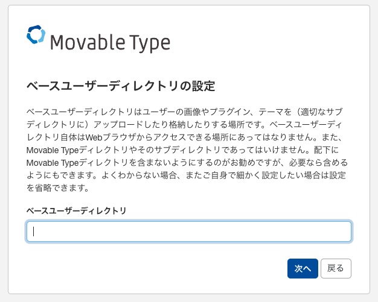Click the Movable Type wordmark text

[x=109, y=43]
